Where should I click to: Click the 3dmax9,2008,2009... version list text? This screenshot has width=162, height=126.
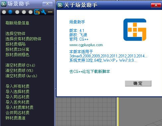pyautogui.click(x=108, y=56)
